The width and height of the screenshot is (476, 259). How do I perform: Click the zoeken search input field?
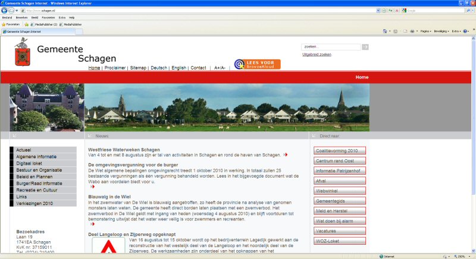coord(331,46)
